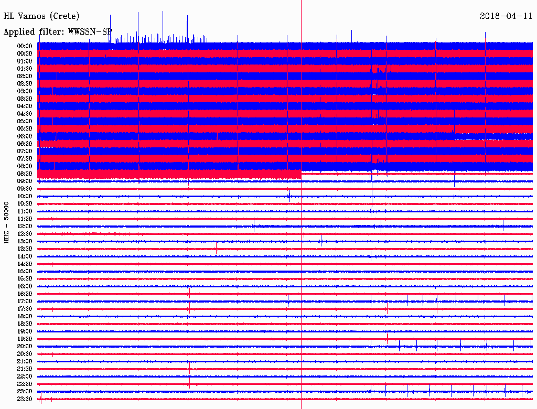Image resolution: width=537 pixels, height=409 pixels.
Task: Click the 05:30 time label
Action: pyautogui.click(x=25, y=128)
